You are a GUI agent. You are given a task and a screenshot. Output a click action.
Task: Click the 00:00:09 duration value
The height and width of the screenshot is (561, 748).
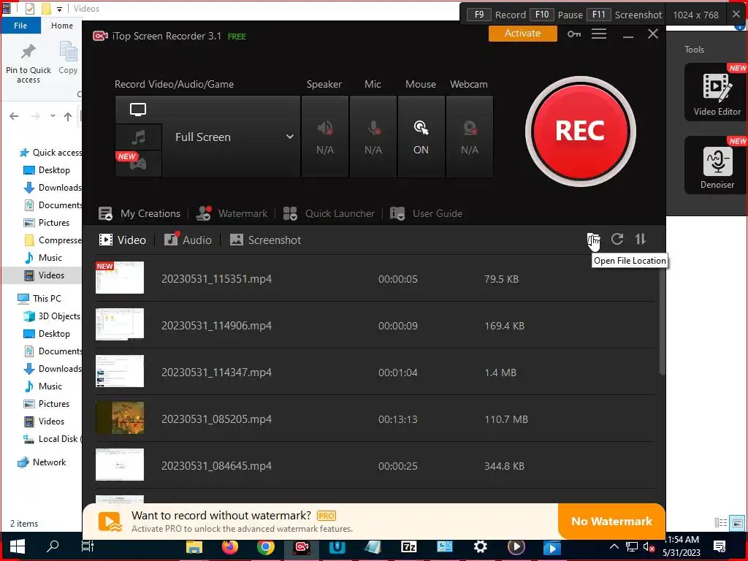(x=398, y=326)
